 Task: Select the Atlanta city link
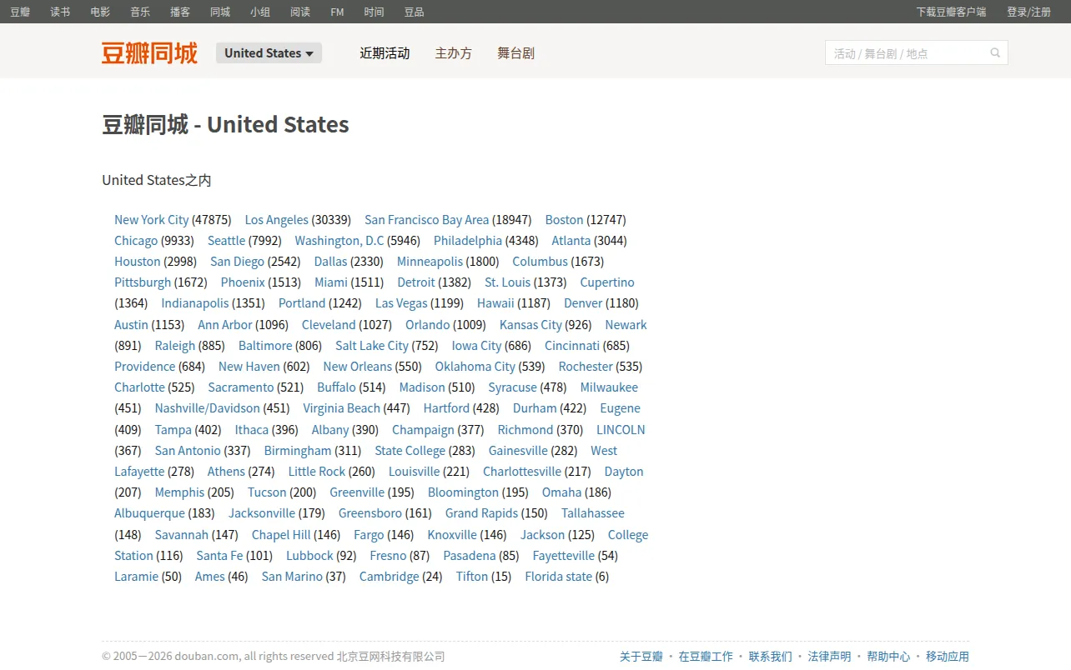coord(571,241)
